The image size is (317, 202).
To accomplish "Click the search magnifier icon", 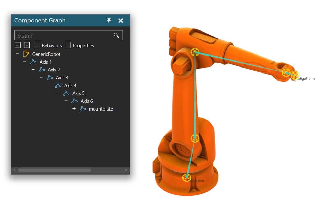I will pyautogui.click(x=117, y=35).
